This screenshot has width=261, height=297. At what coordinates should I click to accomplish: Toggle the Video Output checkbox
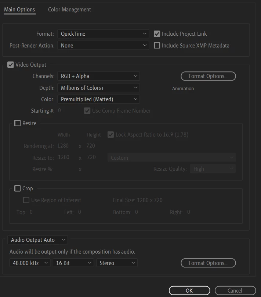pos(11,65)
